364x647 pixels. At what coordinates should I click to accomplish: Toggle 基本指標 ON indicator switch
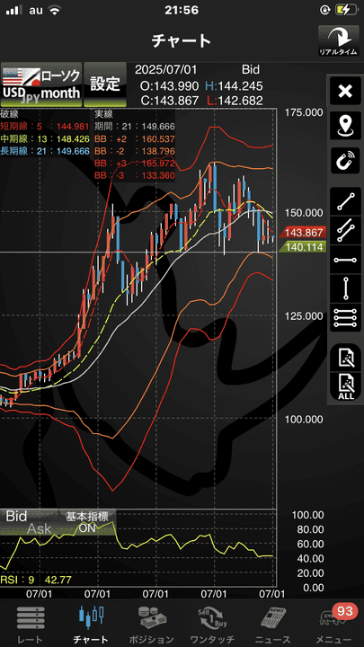pyautogui.click(x=87, y=522)
